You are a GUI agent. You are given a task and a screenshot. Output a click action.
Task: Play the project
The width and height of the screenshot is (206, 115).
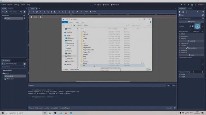181,5
